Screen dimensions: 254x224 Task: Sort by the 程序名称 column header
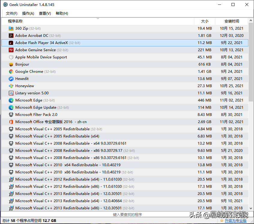98,21
